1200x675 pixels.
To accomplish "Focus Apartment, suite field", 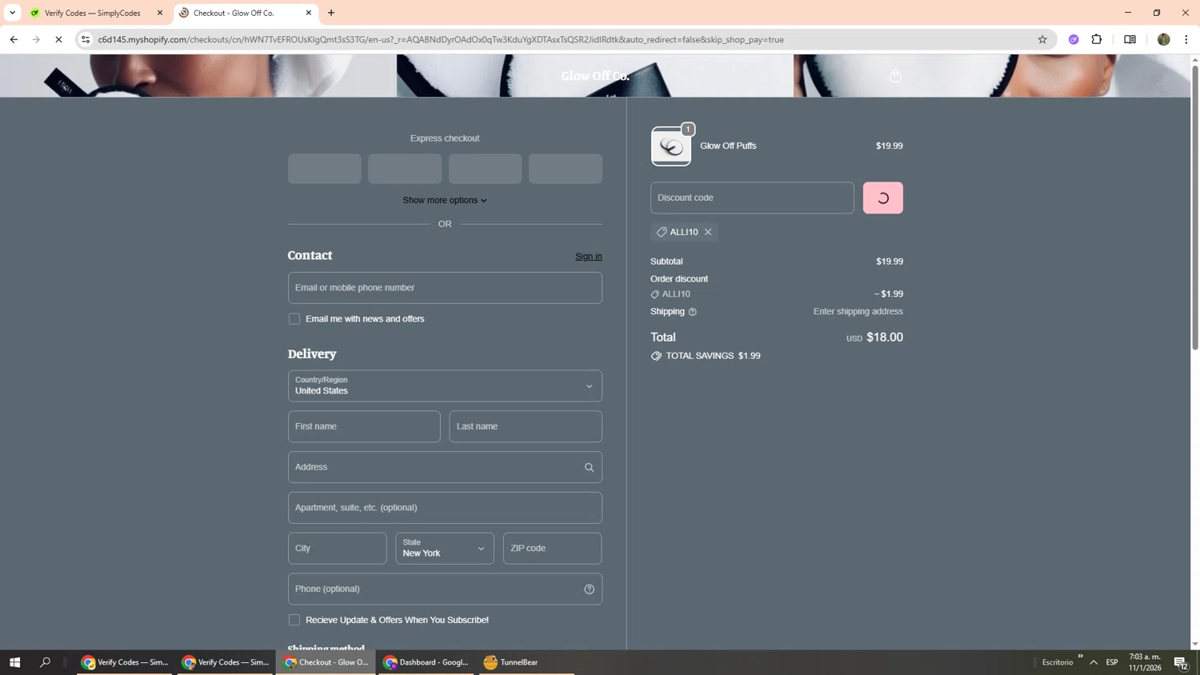I will [x=445, y=508].
